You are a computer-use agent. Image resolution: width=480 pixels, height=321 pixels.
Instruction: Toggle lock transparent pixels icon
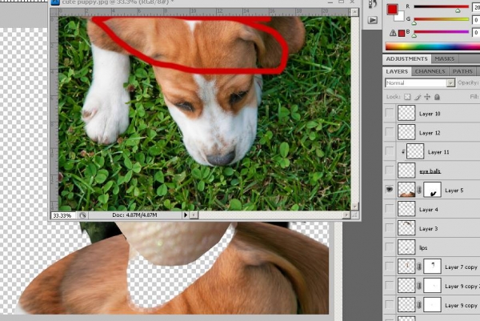[x=407, y=97]
